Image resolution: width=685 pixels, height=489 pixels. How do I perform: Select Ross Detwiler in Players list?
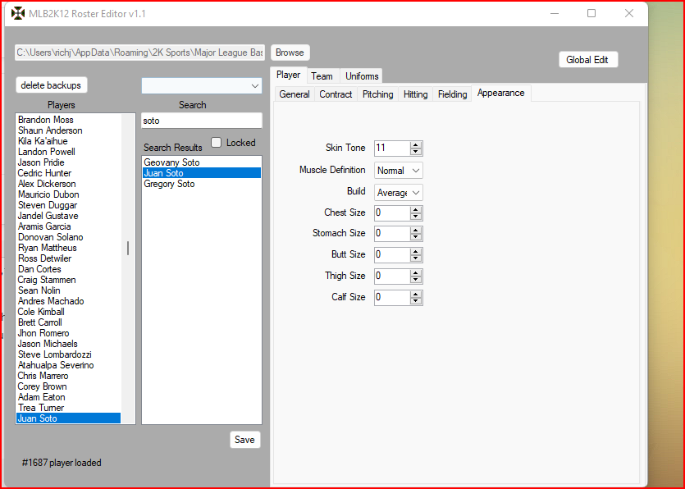[x=69, y=258]
